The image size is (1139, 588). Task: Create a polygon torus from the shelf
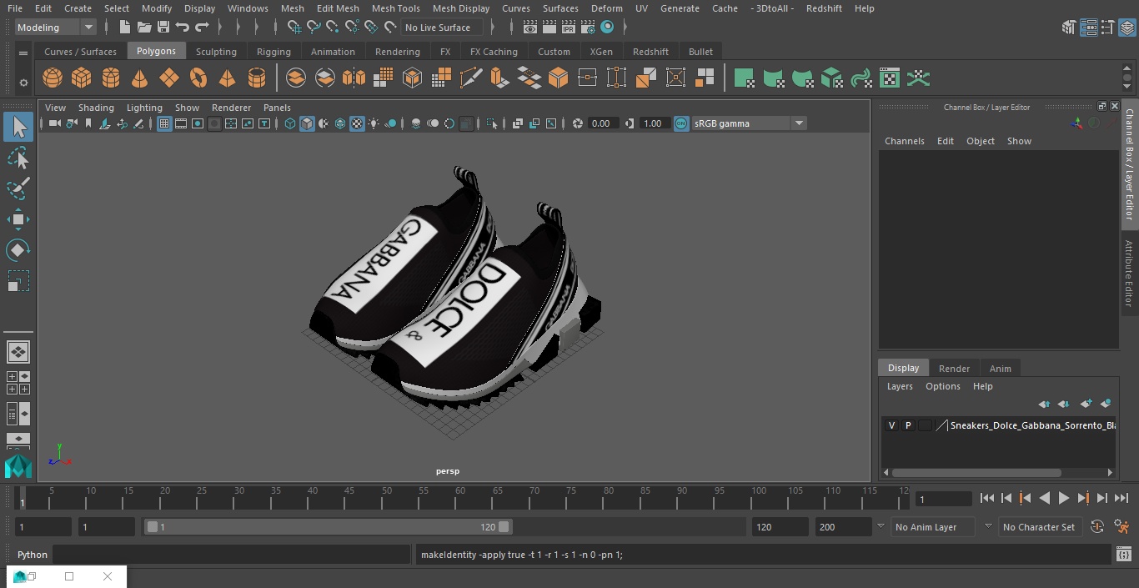[x=198, y=78]
